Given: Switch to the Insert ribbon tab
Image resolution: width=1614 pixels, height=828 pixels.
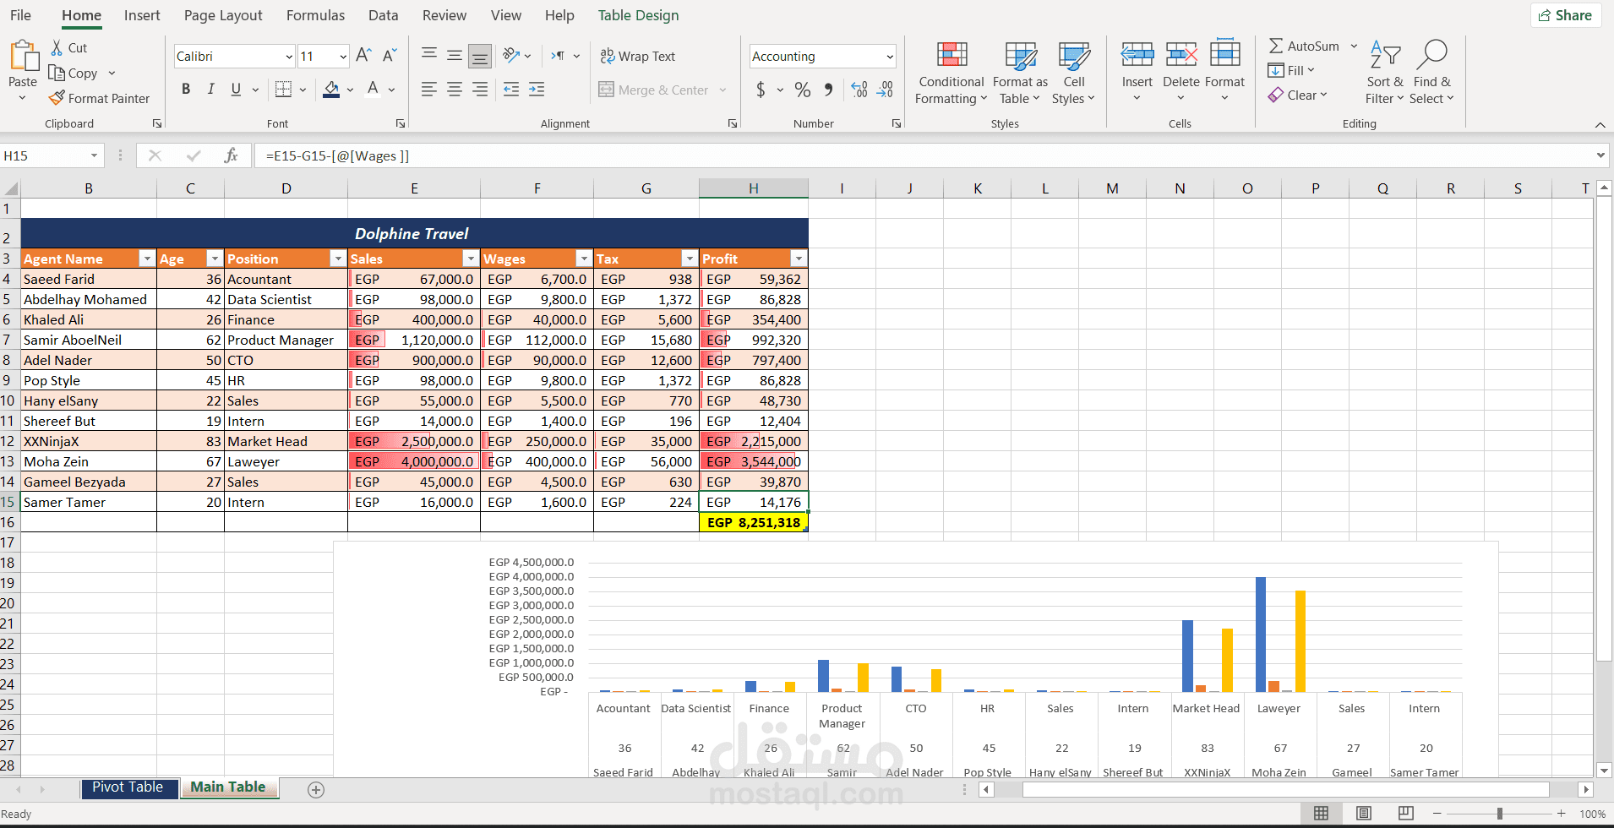Looking at the screenshot, I should click(142, 15).
